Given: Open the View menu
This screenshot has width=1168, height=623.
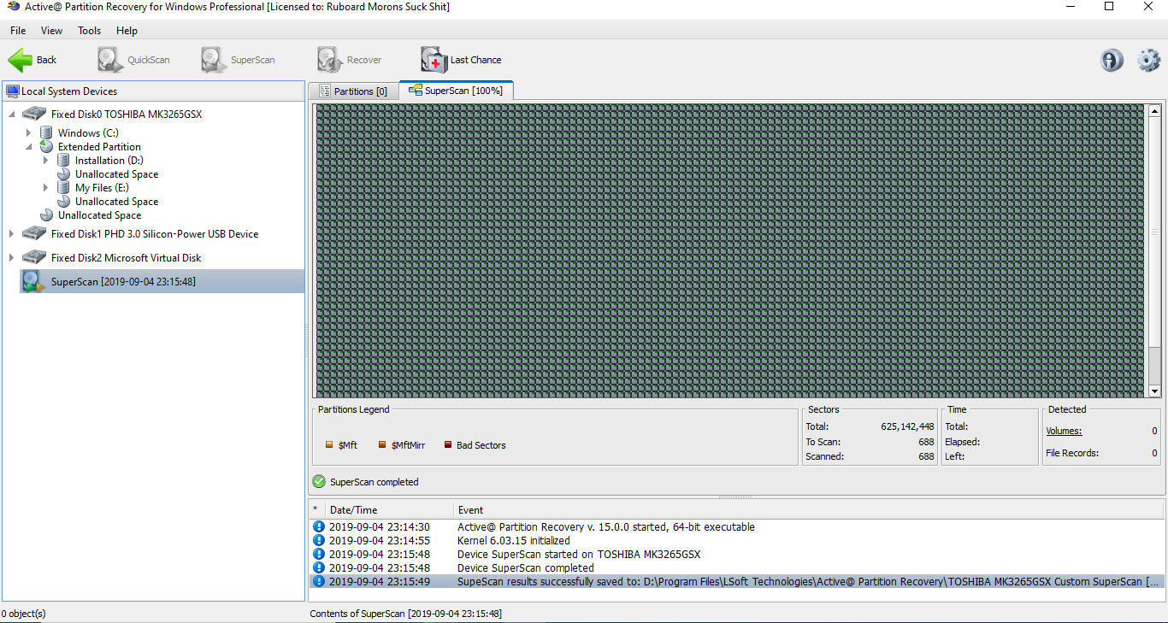Looking at the screenshot, I should click(51, 30).
